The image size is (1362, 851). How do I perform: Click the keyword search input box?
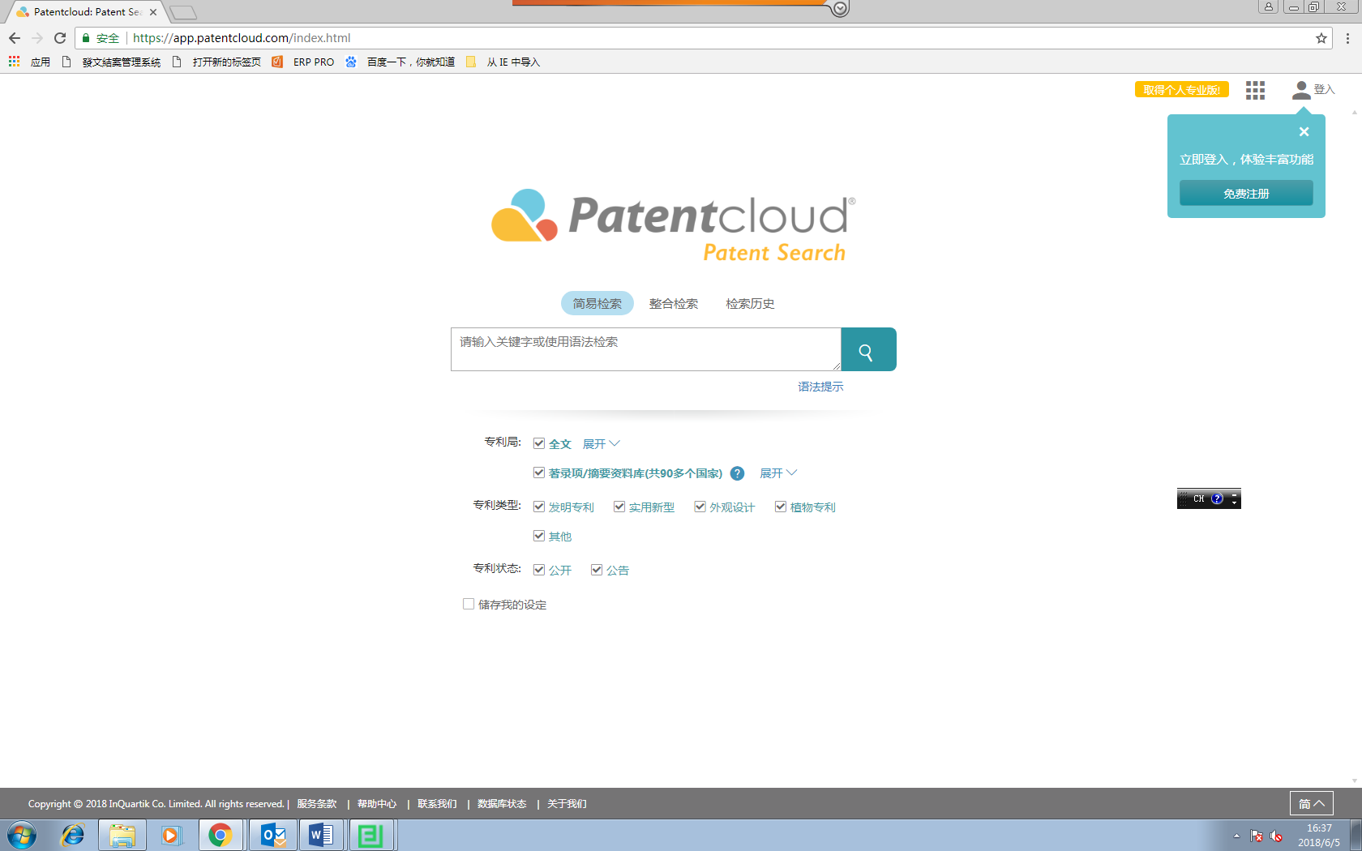point(645,349)
